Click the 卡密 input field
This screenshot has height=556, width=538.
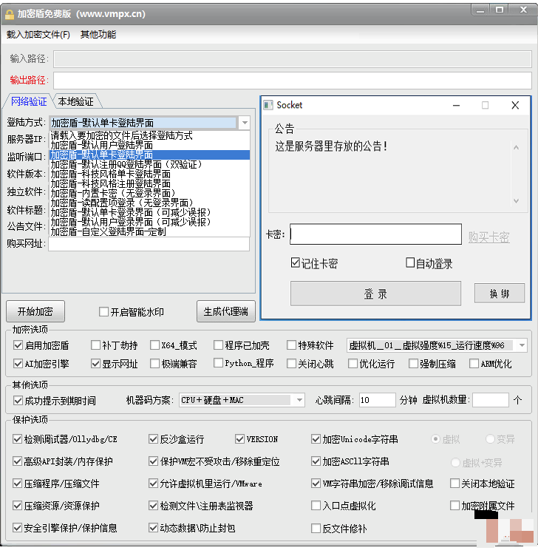[x=375, y=234]
